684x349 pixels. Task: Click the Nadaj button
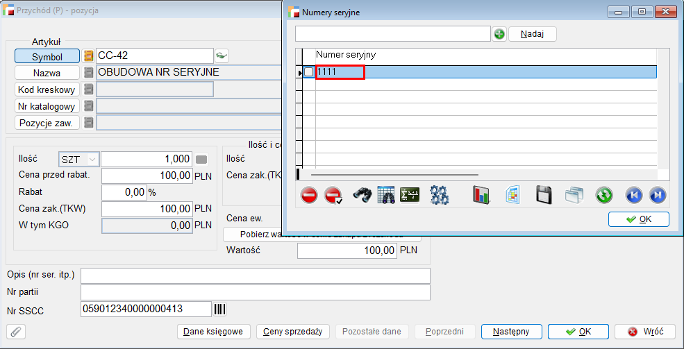pyautogui.click(x=532, y=34)
